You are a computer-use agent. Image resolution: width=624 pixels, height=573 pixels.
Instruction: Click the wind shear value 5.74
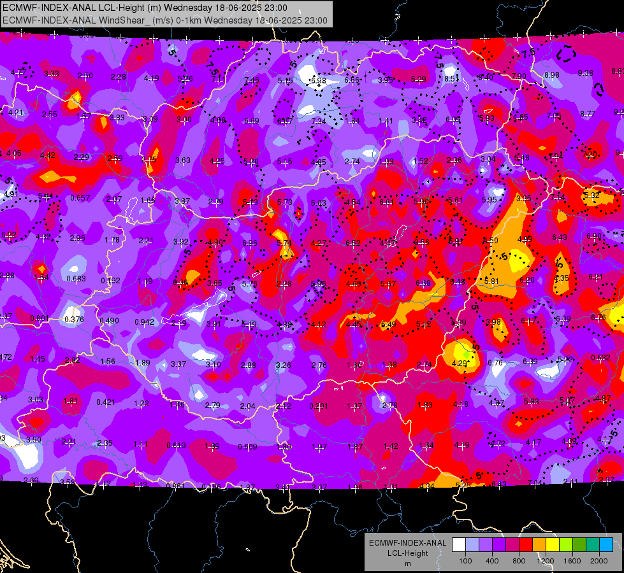(284, 243)
